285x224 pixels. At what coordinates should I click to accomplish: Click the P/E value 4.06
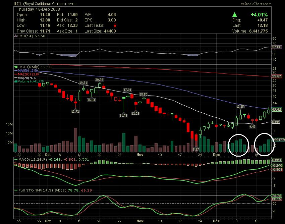(112, 15)
